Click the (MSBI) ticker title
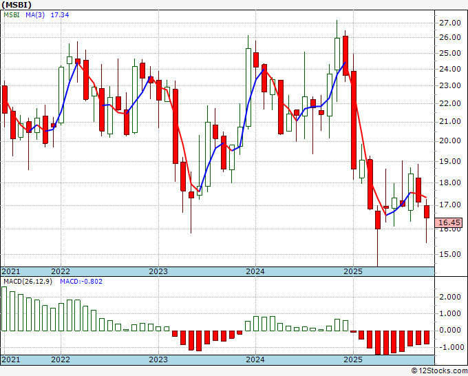The image size is (468, 376). pos(17,5)
